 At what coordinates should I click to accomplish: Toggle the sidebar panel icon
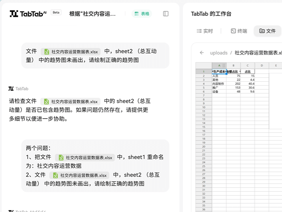[x=166, y=14]
